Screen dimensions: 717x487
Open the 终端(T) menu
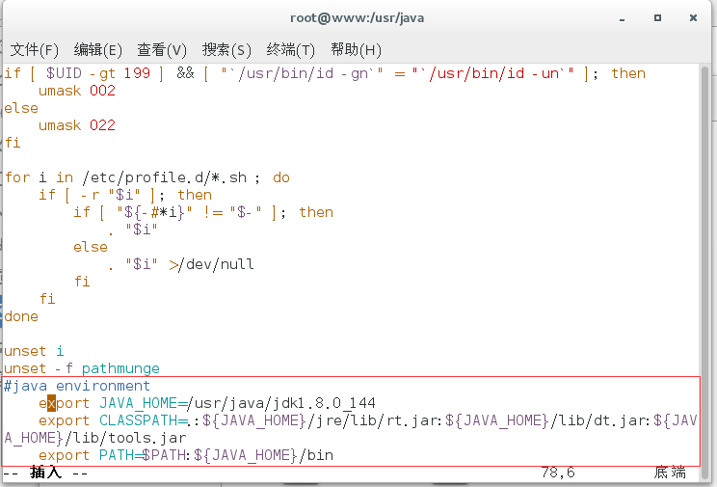coord(291,50)
